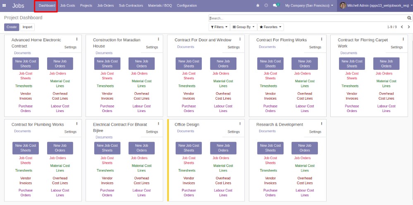Click the search magnifier icon

click(x=409, y=18)
